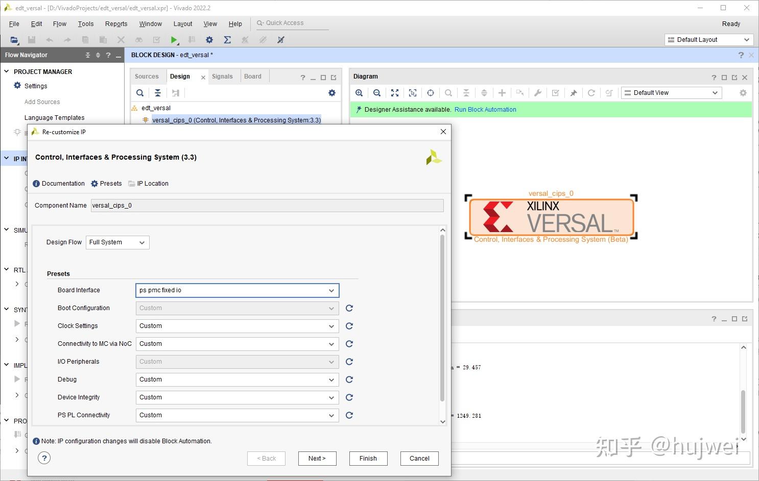The height and width of the screenshot is (481, 759).
Task: Open the Tools menu
Action: [x=85, y=23]
